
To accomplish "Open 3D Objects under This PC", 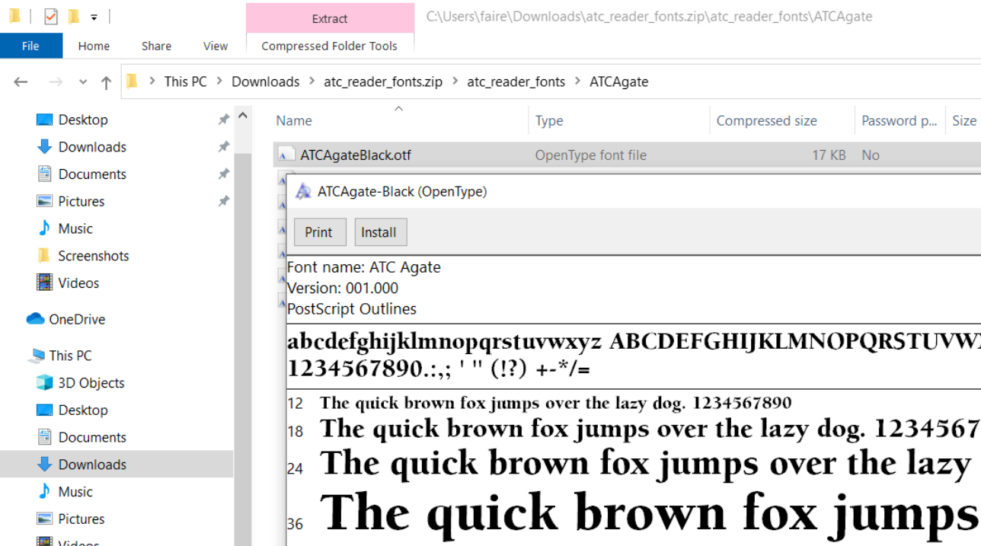I will [91, 382].
